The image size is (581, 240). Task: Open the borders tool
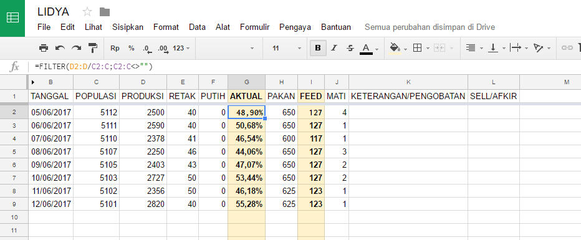[x=417, y=48]
